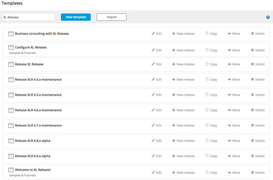
Task: Open the Release XLR 6.0.x-alpha template title
Action: click(33, 156)
